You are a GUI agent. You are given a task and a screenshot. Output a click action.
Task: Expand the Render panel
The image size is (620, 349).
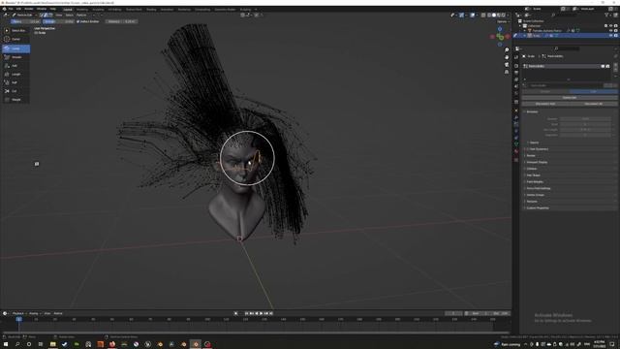tap(531, 155)
